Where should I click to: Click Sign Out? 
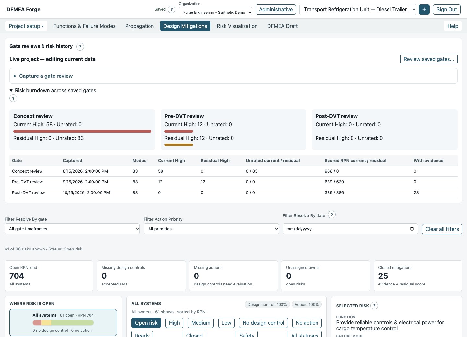[447, 9]
